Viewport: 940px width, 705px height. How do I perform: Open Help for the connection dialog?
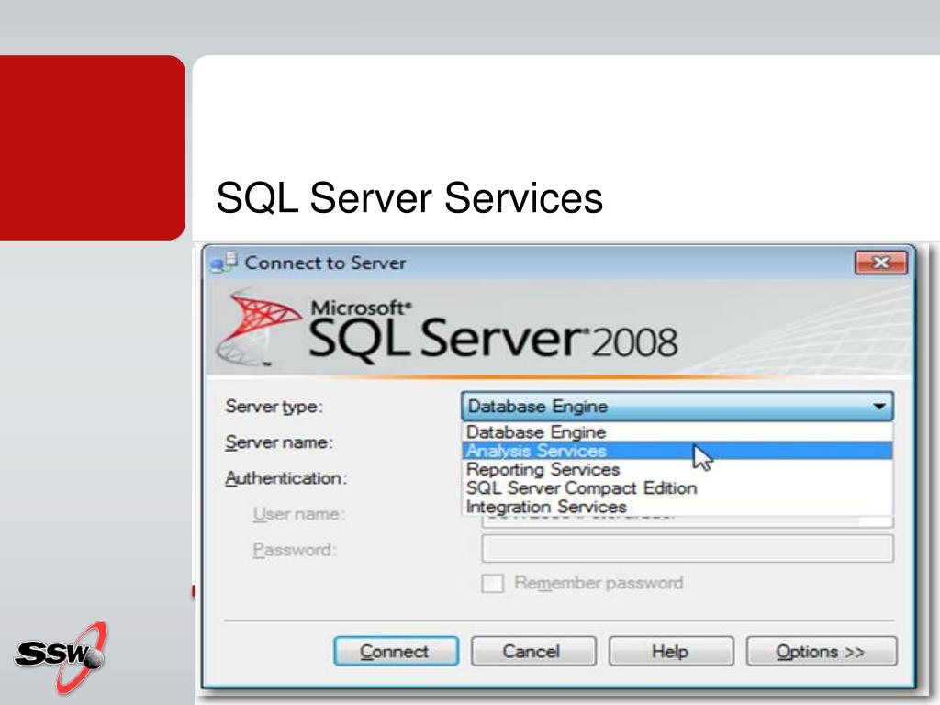click(671, 651)
